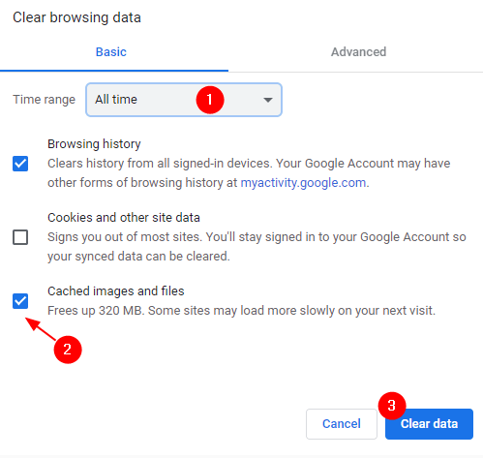Open the All time range dropdown

click(184, 100)
